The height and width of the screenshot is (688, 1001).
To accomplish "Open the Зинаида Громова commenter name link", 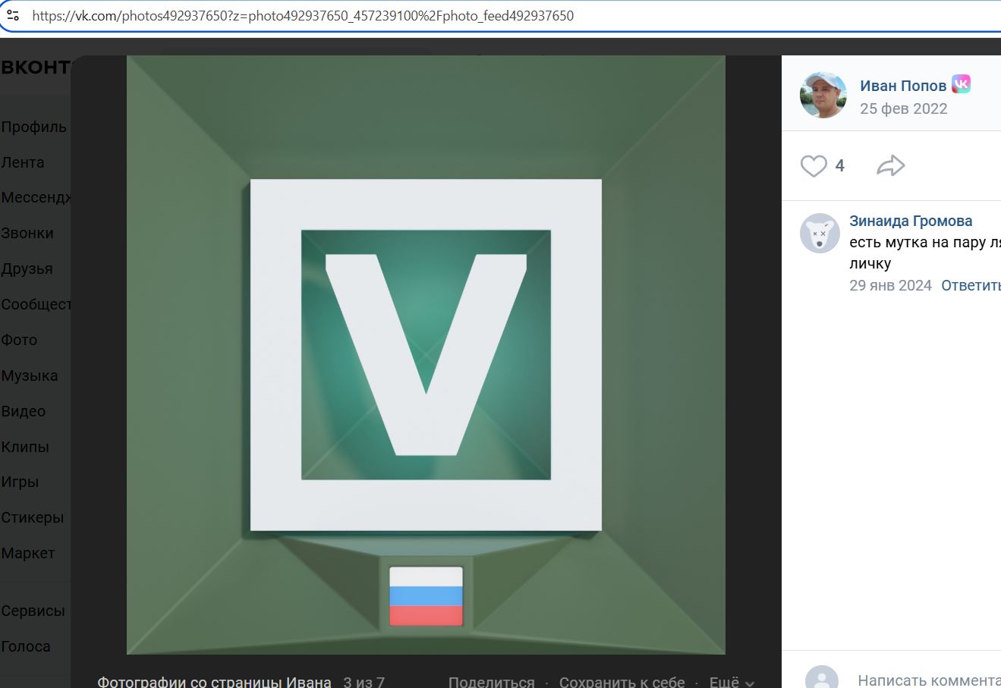I will click(911, 221).
